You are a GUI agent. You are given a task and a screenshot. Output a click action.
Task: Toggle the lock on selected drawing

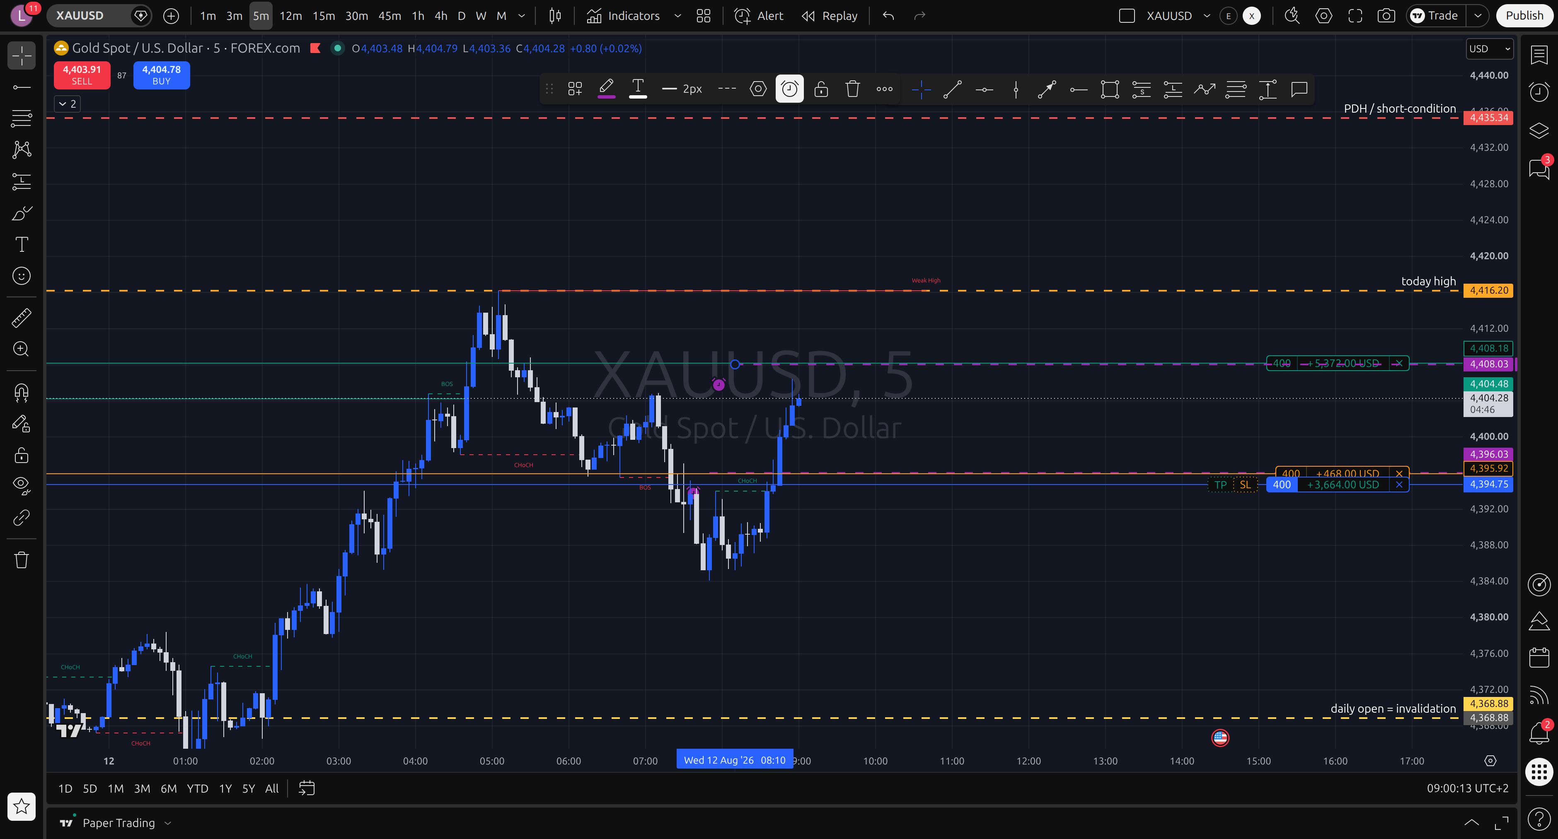(821, 89)
